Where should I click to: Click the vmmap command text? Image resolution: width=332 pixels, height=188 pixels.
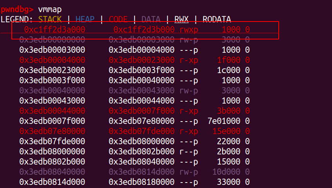coord(50,9)
